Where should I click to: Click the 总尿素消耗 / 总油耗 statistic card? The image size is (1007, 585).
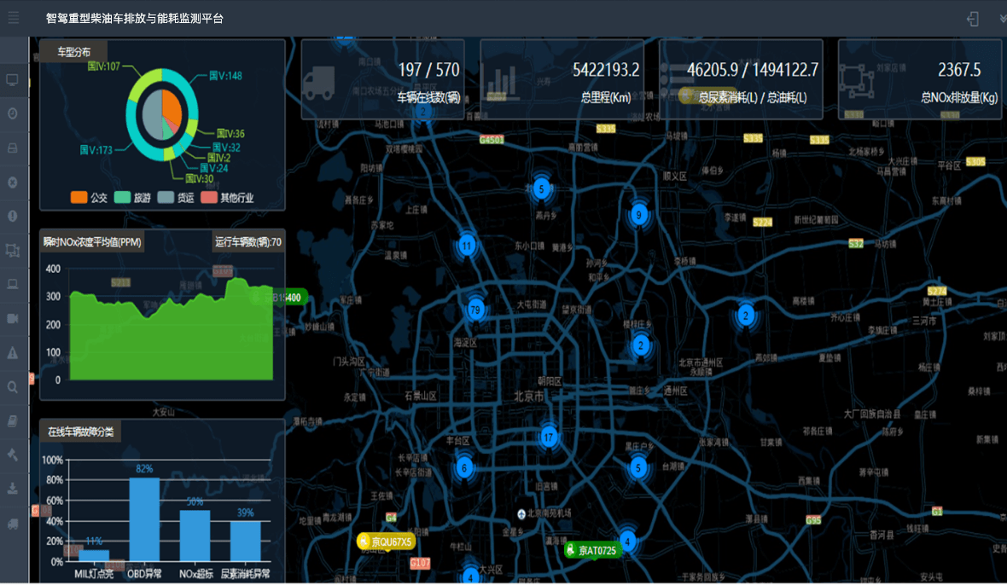(x=741, y=79)
